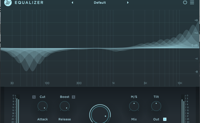Click the Tilt knob

(156, 106)
